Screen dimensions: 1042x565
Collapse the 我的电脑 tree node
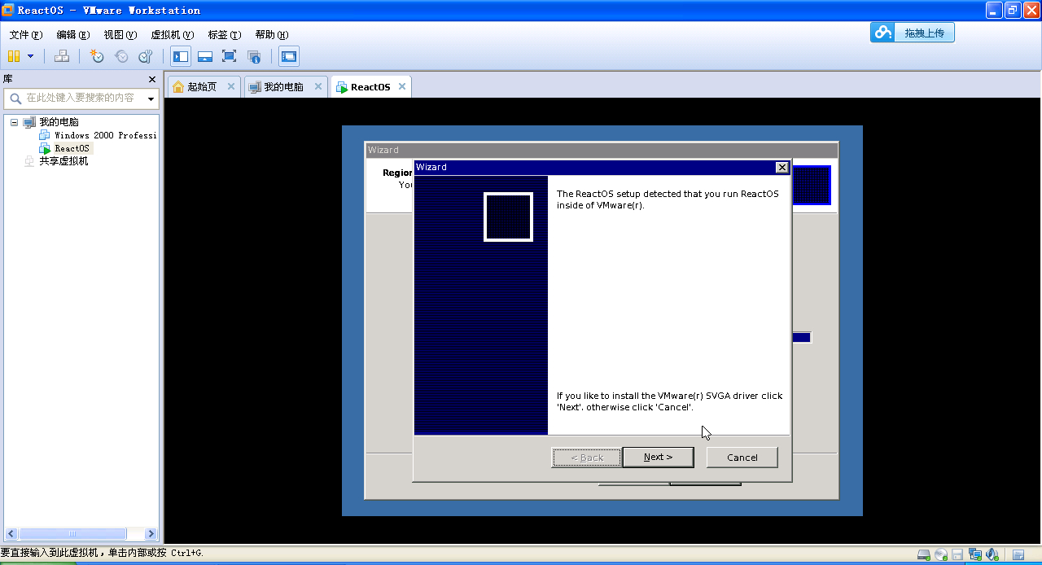point(14,122)
